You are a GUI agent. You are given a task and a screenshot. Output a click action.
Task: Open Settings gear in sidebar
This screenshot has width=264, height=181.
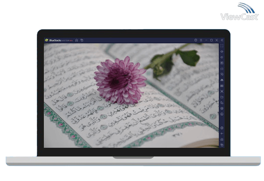pos(222,128)
